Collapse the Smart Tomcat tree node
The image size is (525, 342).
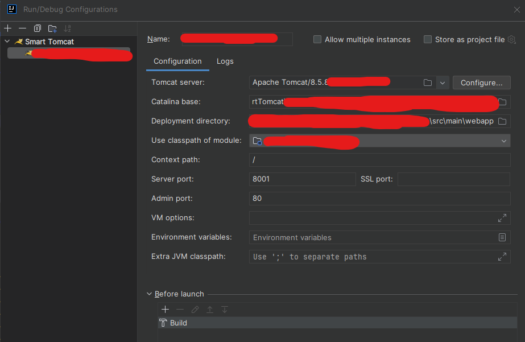(x=7, y=41)
